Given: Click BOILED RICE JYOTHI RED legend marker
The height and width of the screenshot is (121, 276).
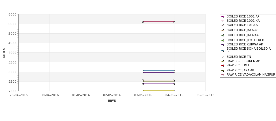Looking at the screenshot, I should (223, 40).
